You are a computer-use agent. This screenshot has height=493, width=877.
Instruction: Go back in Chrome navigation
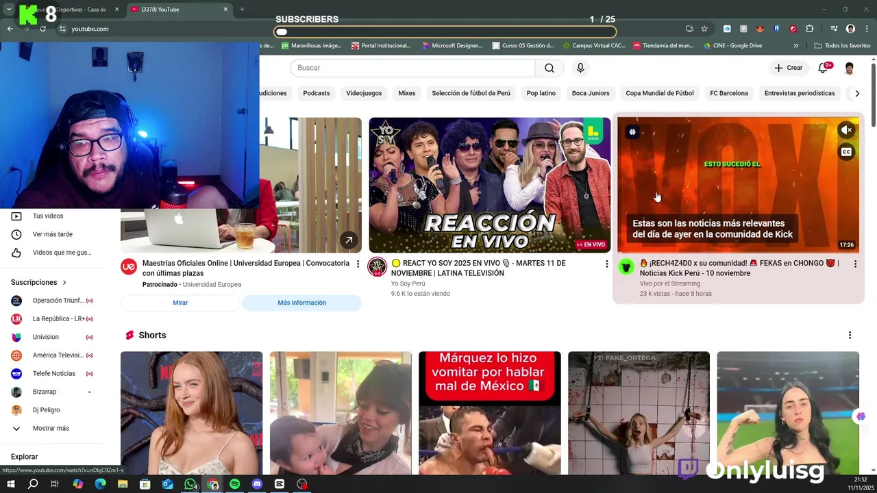10,29
